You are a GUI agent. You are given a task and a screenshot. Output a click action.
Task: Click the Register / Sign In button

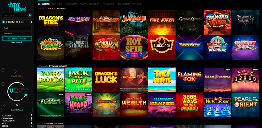(x=17, y=38)
